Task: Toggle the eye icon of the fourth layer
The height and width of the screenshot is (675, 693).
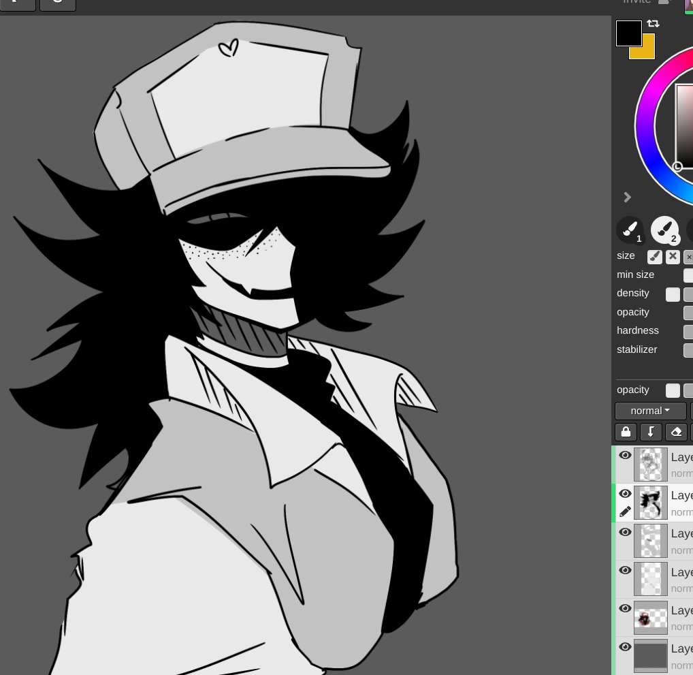Action: point(625,570)
